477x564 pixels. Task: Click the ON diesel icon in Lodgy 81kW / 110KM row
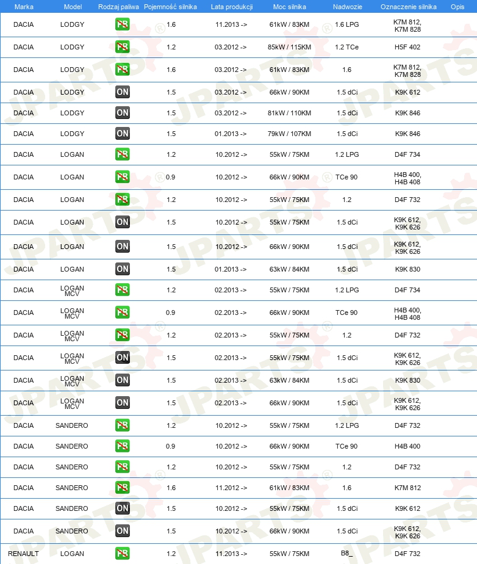(x=122, y=113)
